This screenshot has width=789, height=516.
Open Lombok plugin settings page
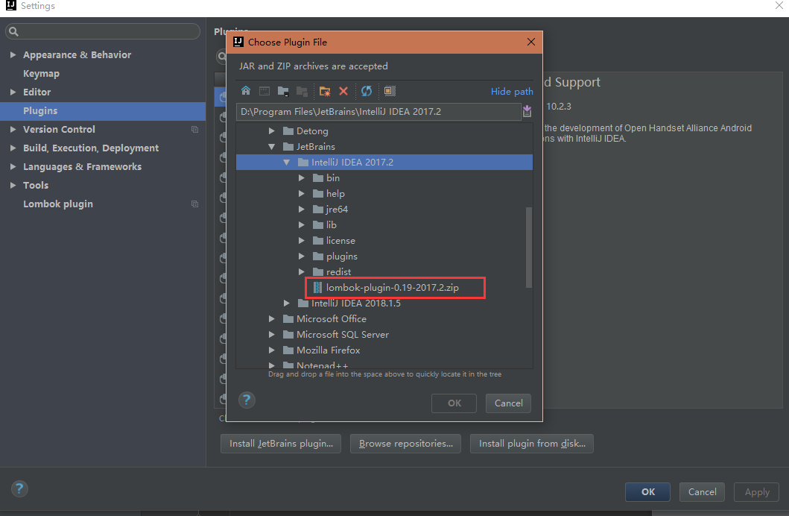click(58, 204)
